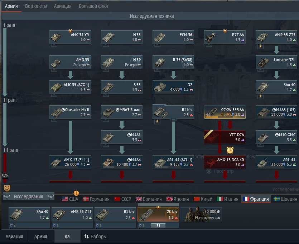Select the bottom Армия preset button

pos(40,236)
